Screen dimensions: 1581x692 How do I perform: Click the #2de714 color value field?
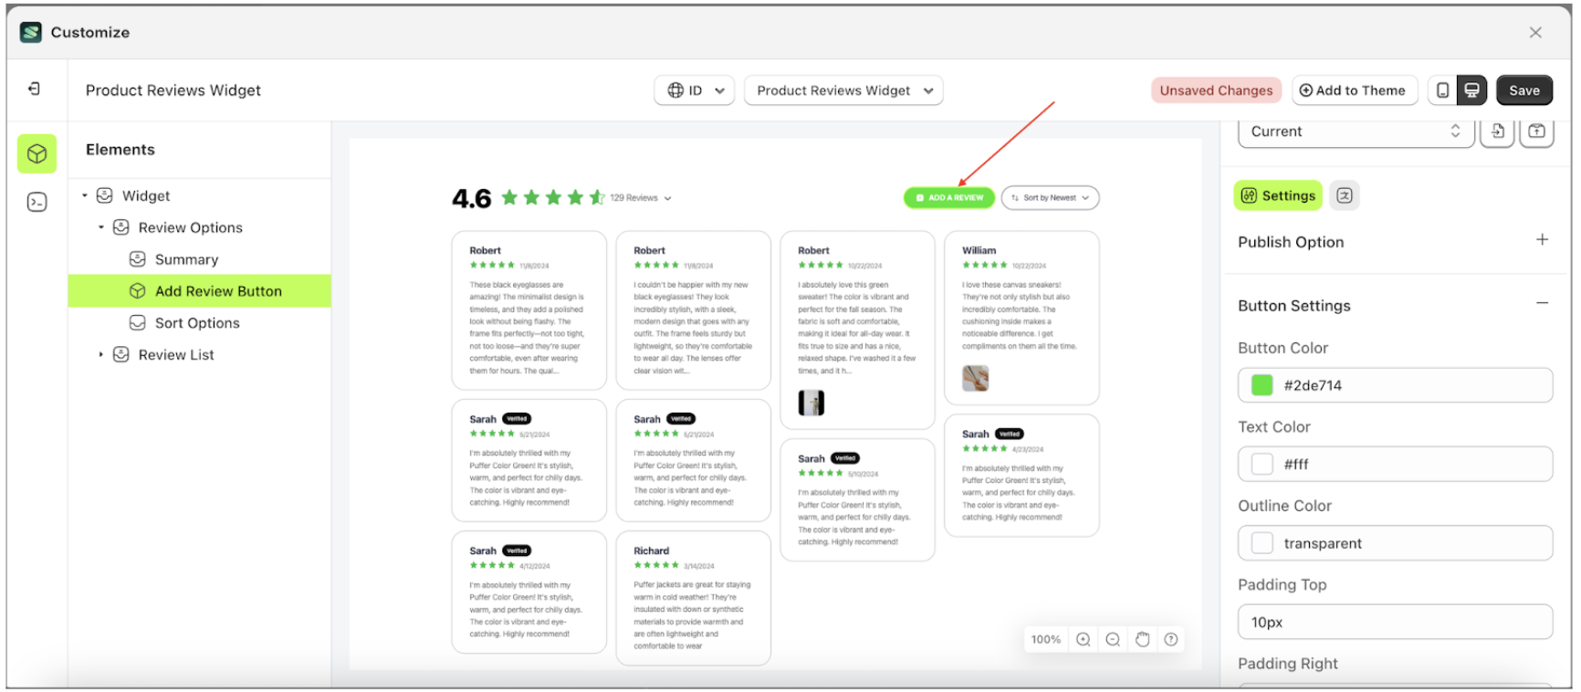pos(1396,385)
